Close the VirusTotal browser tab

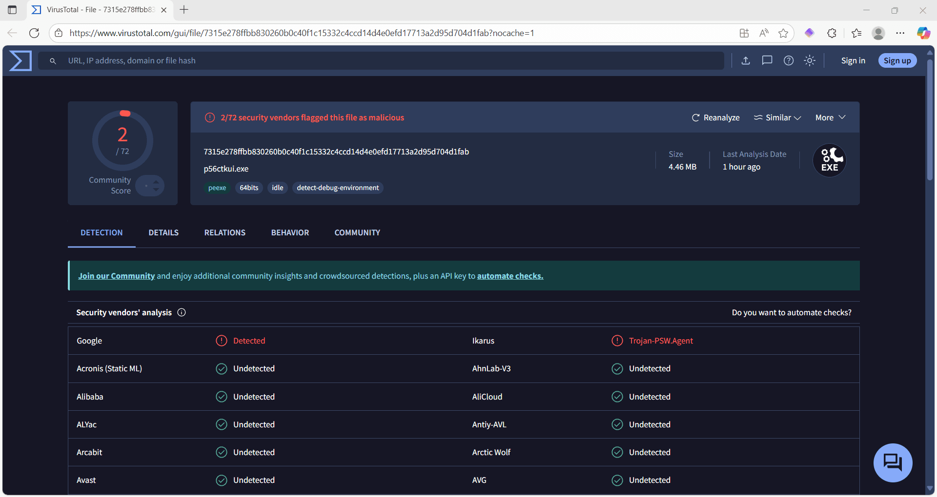[x=164, y=10]
